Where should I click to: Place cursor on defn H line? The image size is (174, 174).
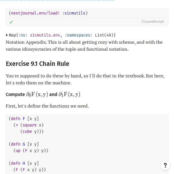[24, 163]
